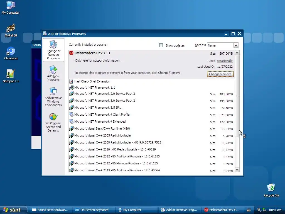The image size is (285, 214).
Task: Select Microsoft .NET Framework 1.1 entry
Action: click(x=152, y=87)
